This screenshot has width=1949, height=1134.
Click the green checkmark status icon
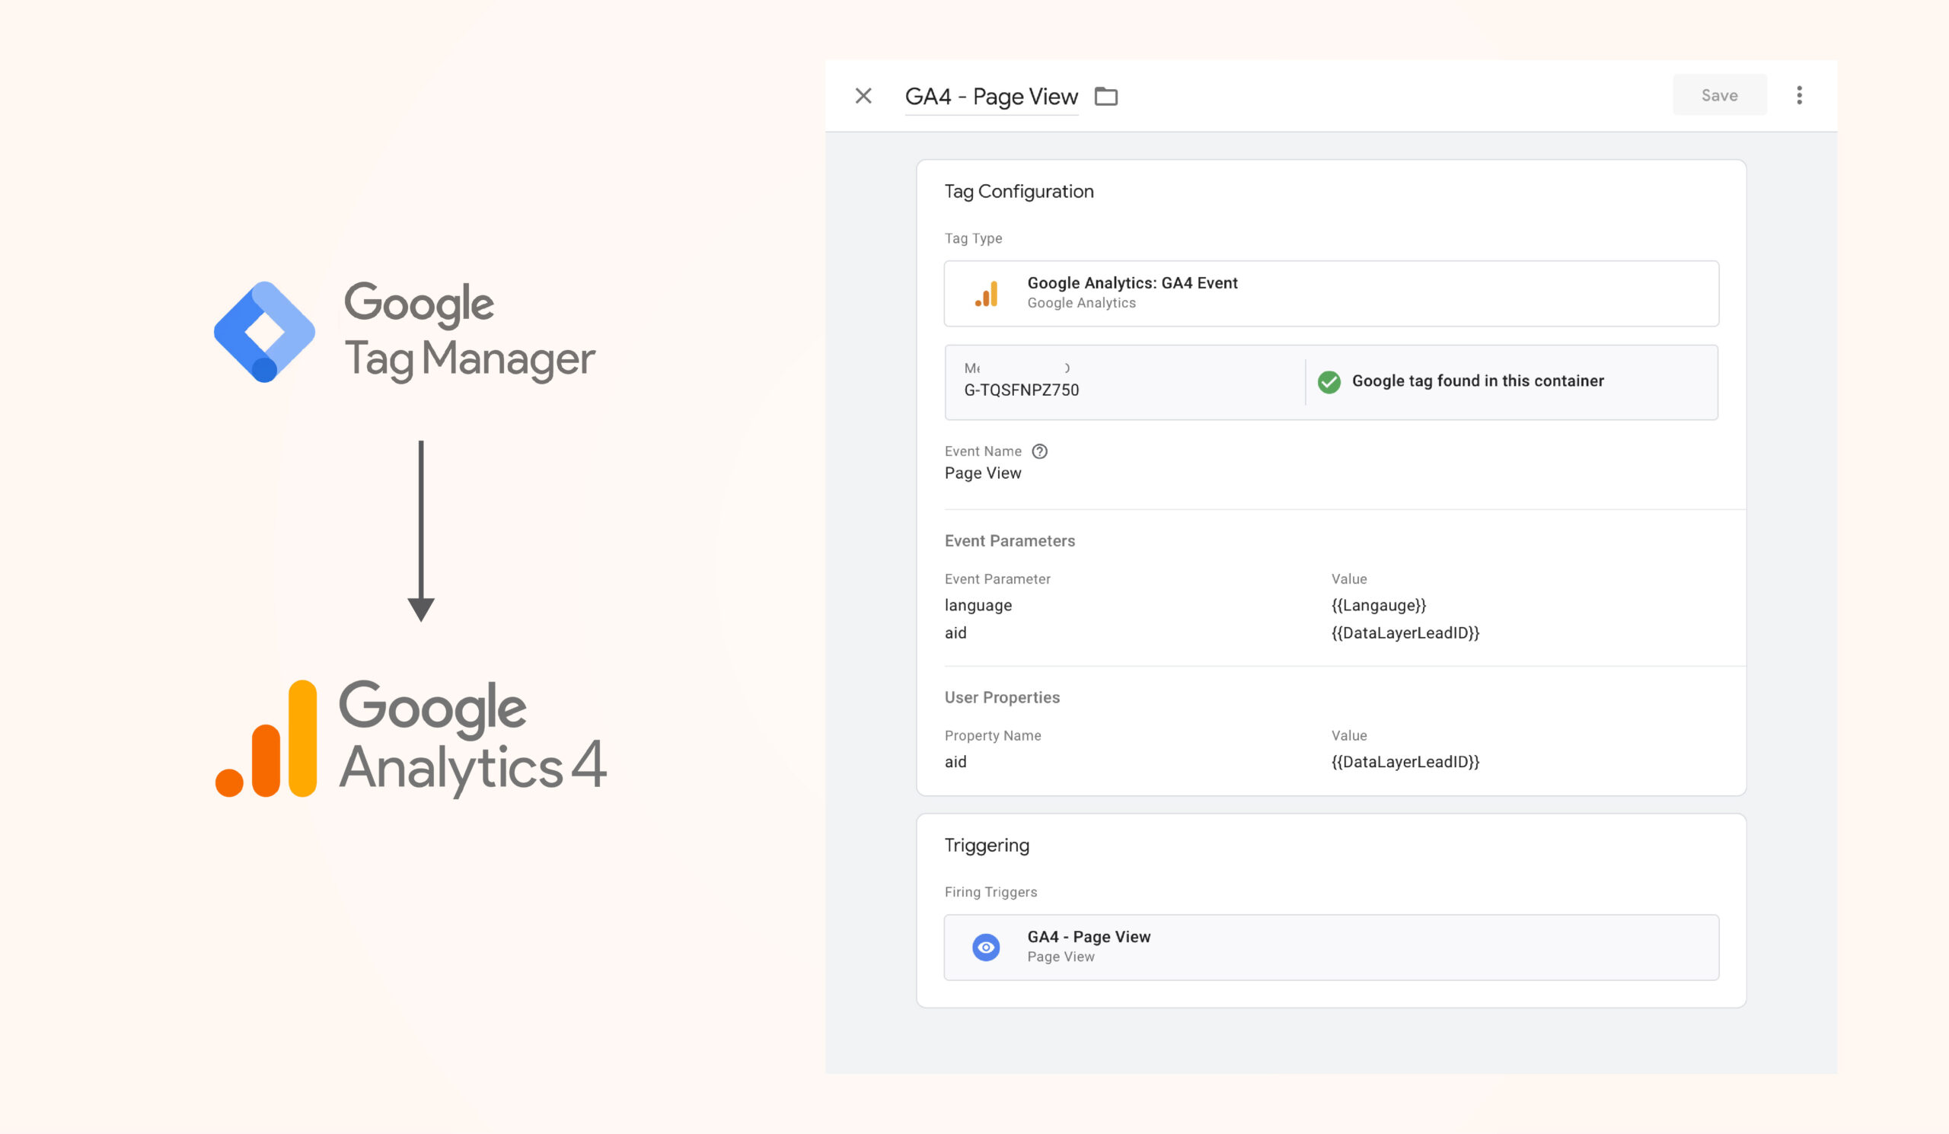(x=1329, y=382)
